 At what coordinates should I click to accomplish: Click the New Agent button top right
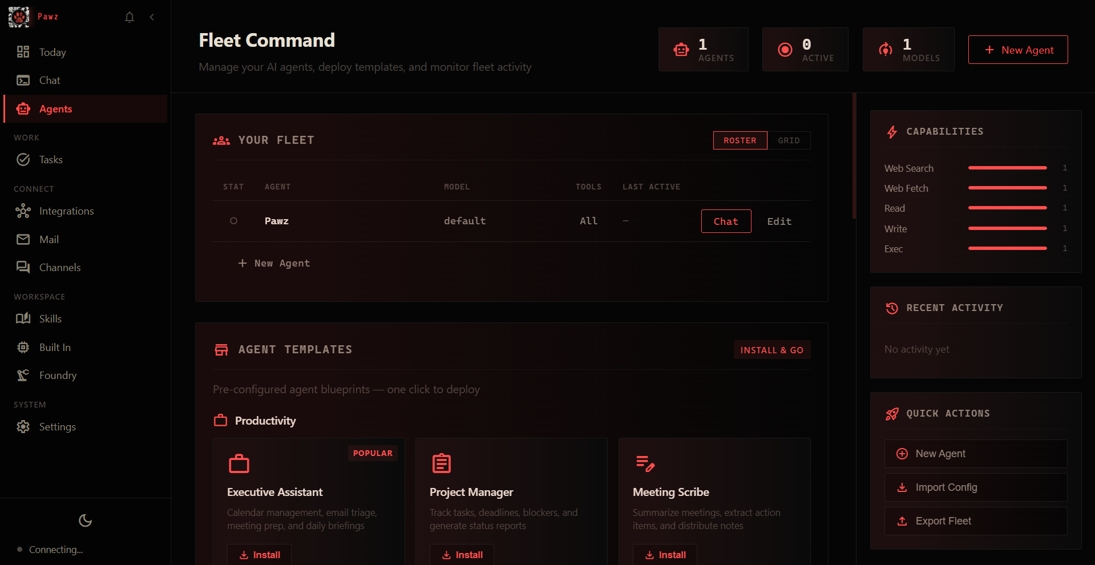coord(1018,50)
